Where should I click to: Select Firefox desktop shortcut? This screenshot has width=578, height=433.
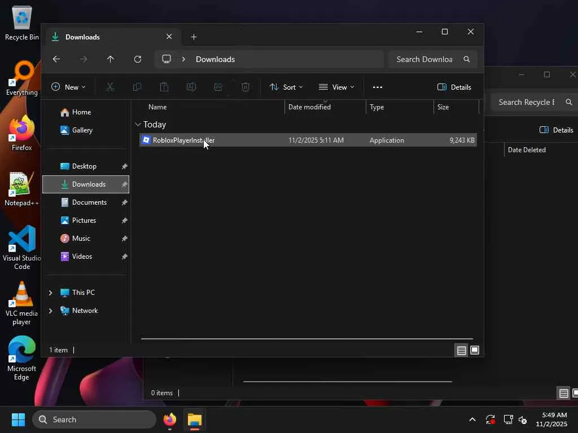(x=22, y=134)
